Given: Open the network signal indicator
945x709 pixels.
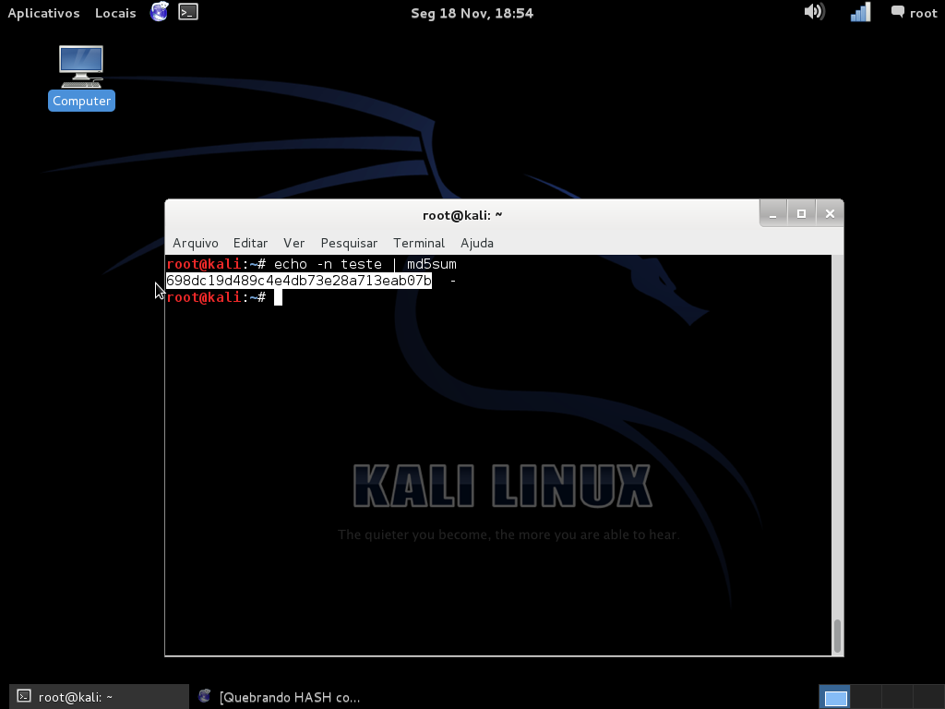Looking at the screenshot, I should pyautogui.click(x=861, y=11).
